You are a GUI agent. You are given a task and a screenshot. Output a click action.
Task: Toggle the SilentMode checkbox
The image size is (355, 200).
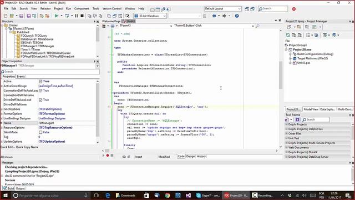tap(40, 132)
